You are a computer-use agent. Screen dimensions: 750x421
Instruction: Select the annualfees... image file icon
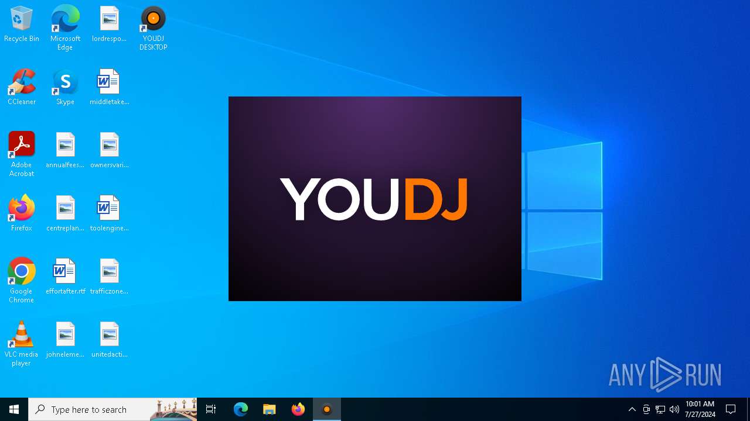pyautogui.click(x=65, y=150)
